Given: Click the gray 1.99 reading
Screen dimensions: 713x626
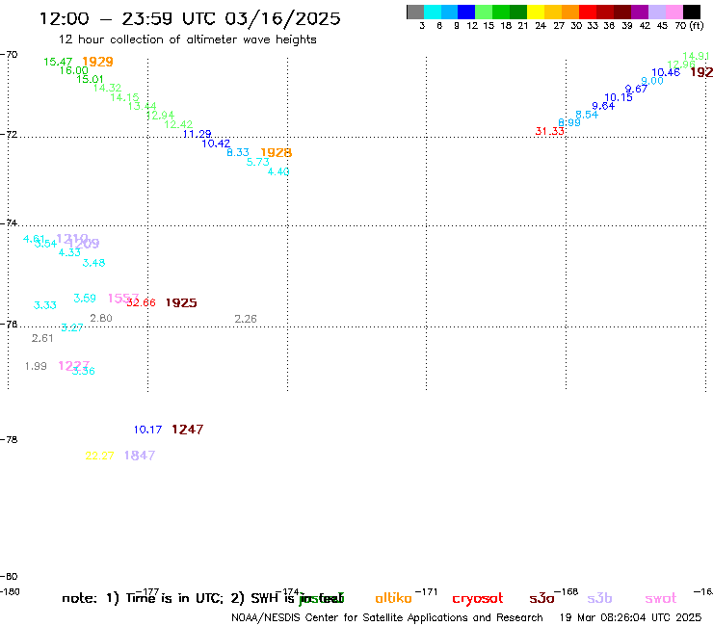Looking at the screenshot, I should [36, 366].
